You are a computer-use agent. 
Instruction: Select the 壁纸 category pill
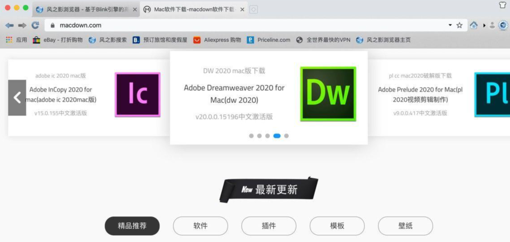(405, 226)
